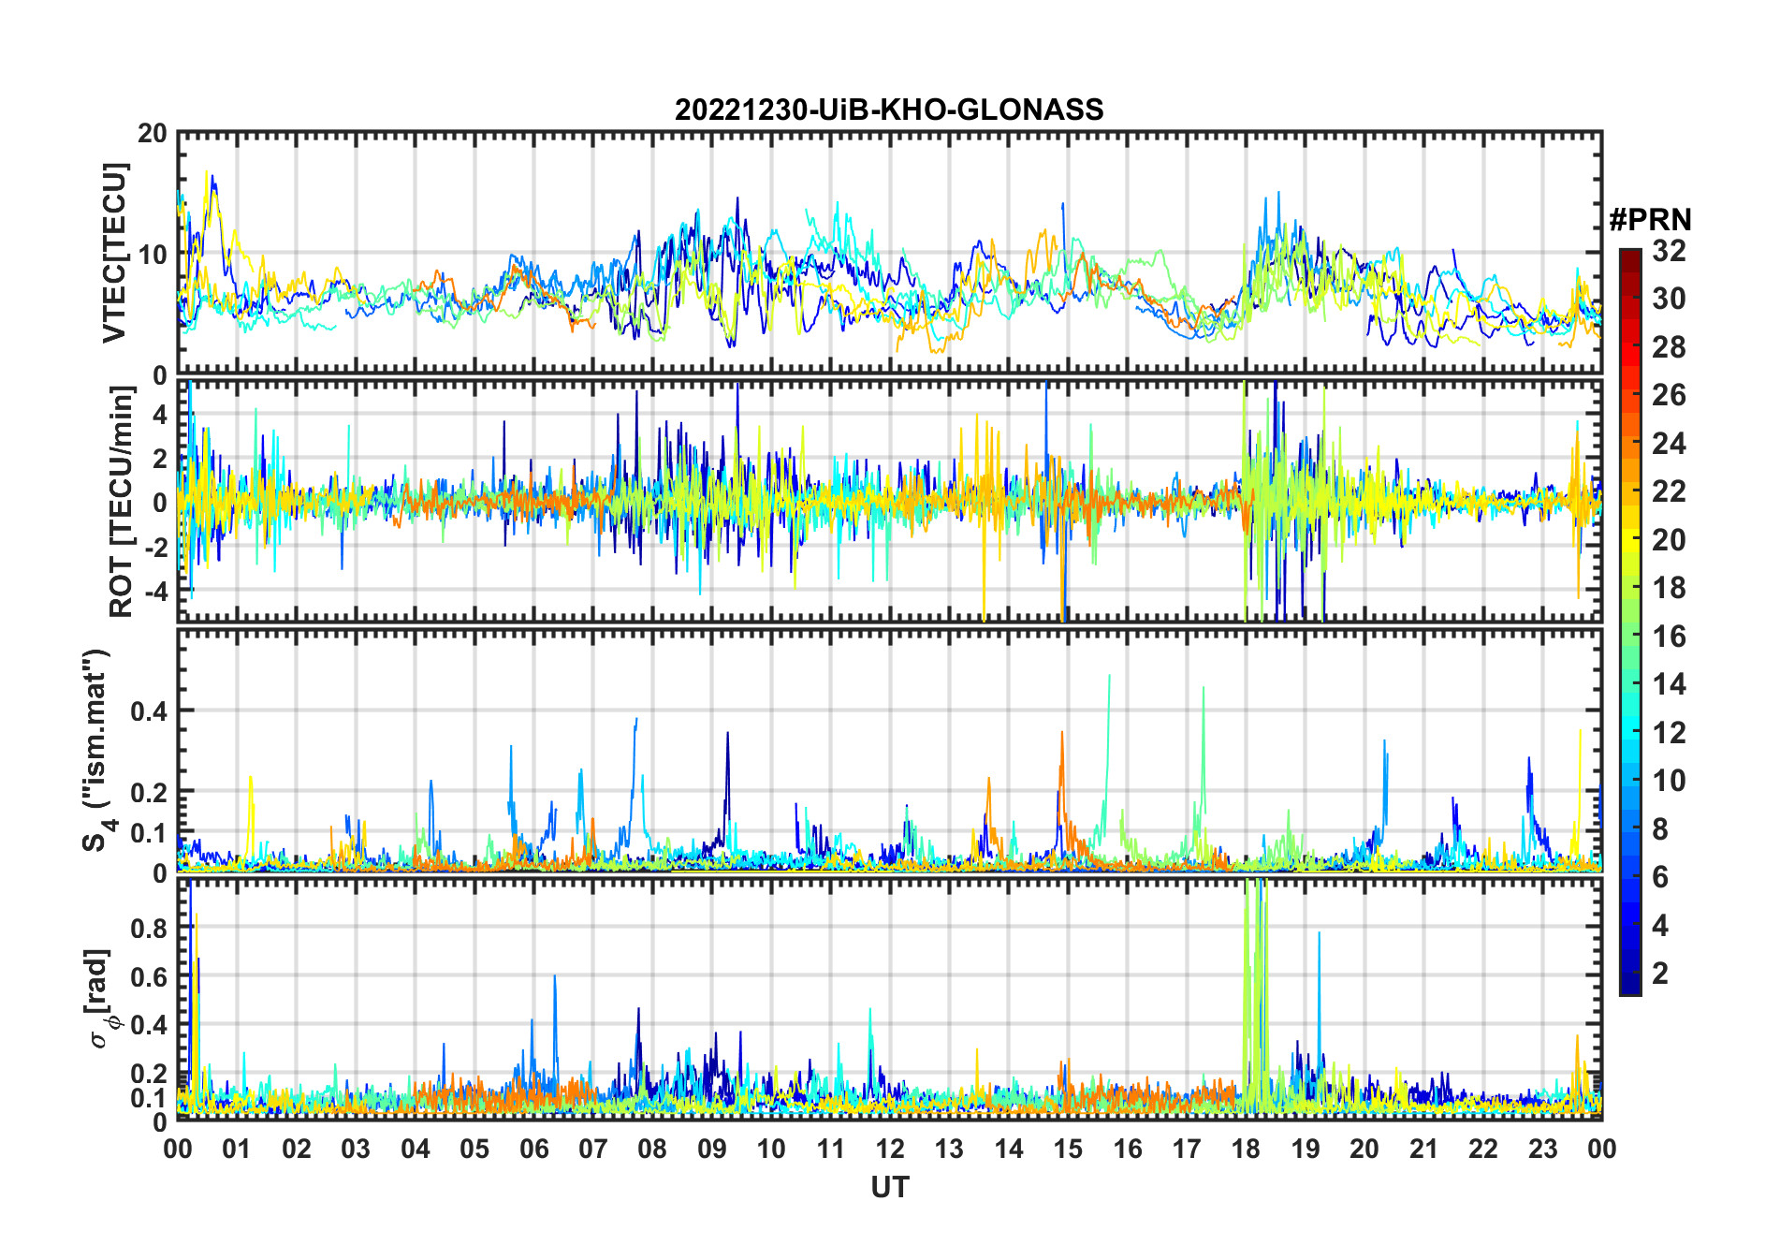Click the VTEC time-series plot panel
The width and height of the screenshot is (1780, 1245).
889,253
